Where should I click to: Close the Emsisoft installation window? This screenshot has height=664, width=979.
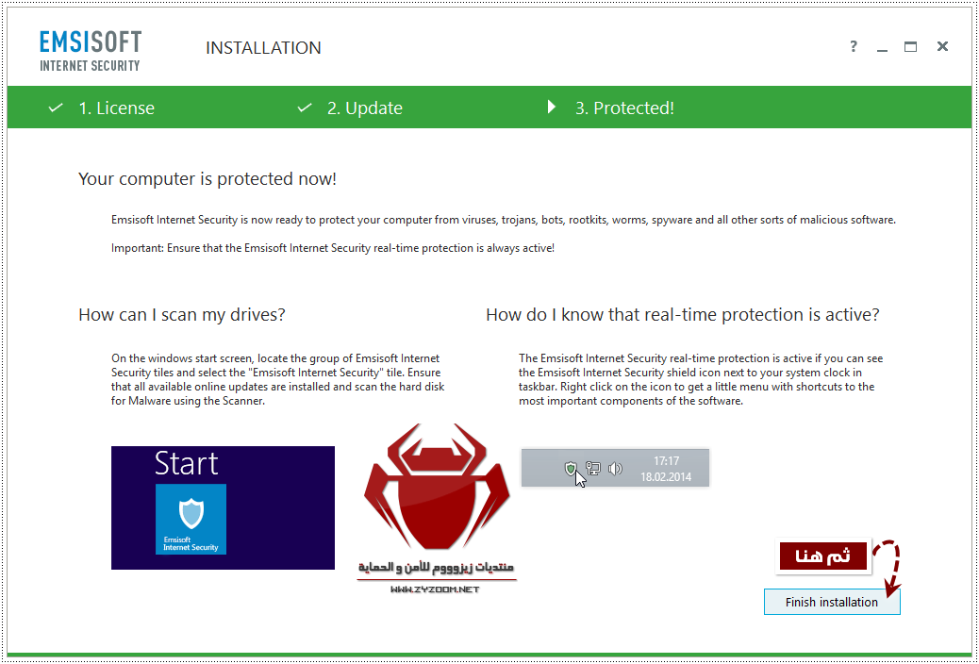943,46
